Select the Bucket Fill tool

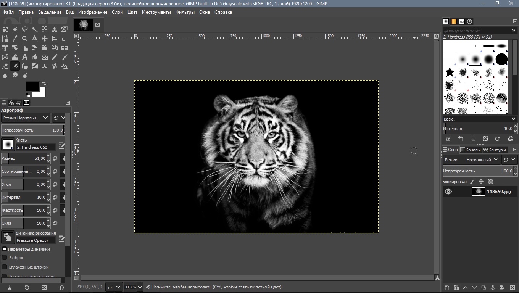point(35,57)
